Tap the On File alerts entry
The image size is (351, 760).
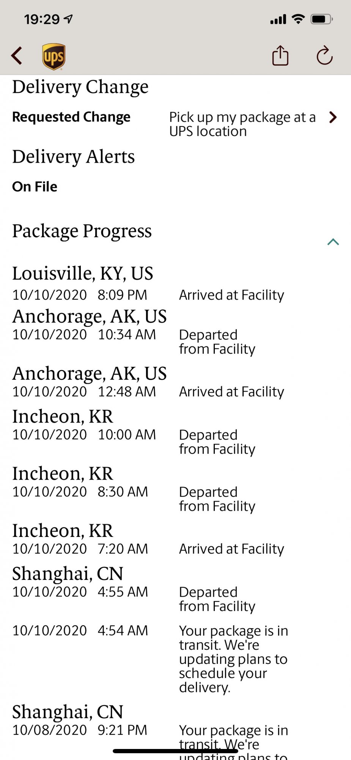click(35, 187)
